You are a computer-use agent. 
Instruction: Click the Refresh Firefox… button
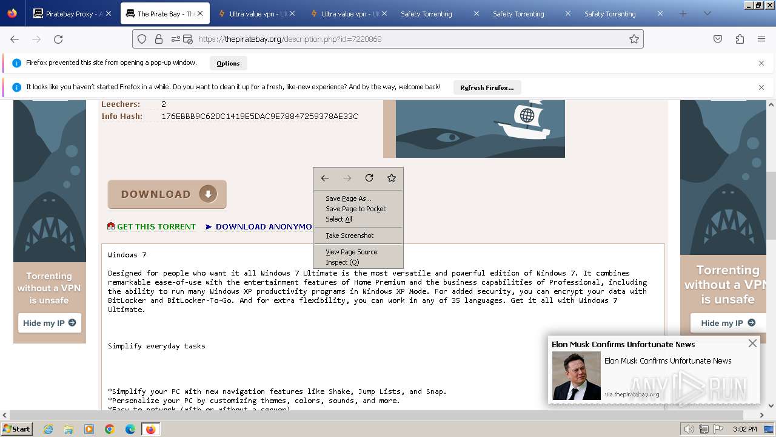click(x=487, y=87)
